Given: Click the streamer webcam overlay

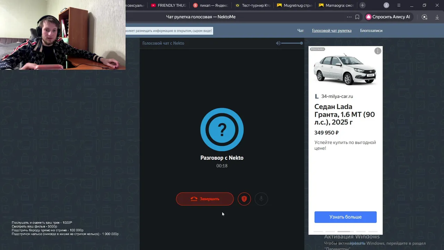Looking at the screenshot, I should click(x=63, y=35).
